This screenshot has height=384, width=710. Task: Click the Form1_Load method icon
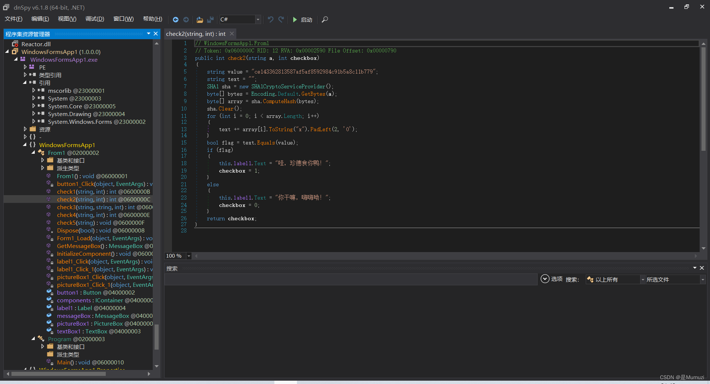50,238
